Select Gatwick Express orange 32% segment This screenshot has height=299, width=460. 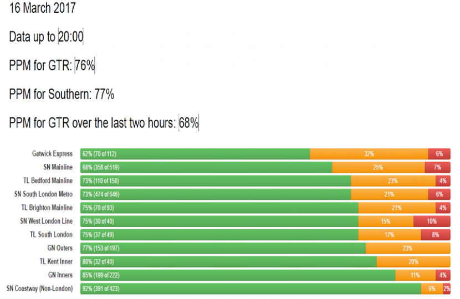369,154
